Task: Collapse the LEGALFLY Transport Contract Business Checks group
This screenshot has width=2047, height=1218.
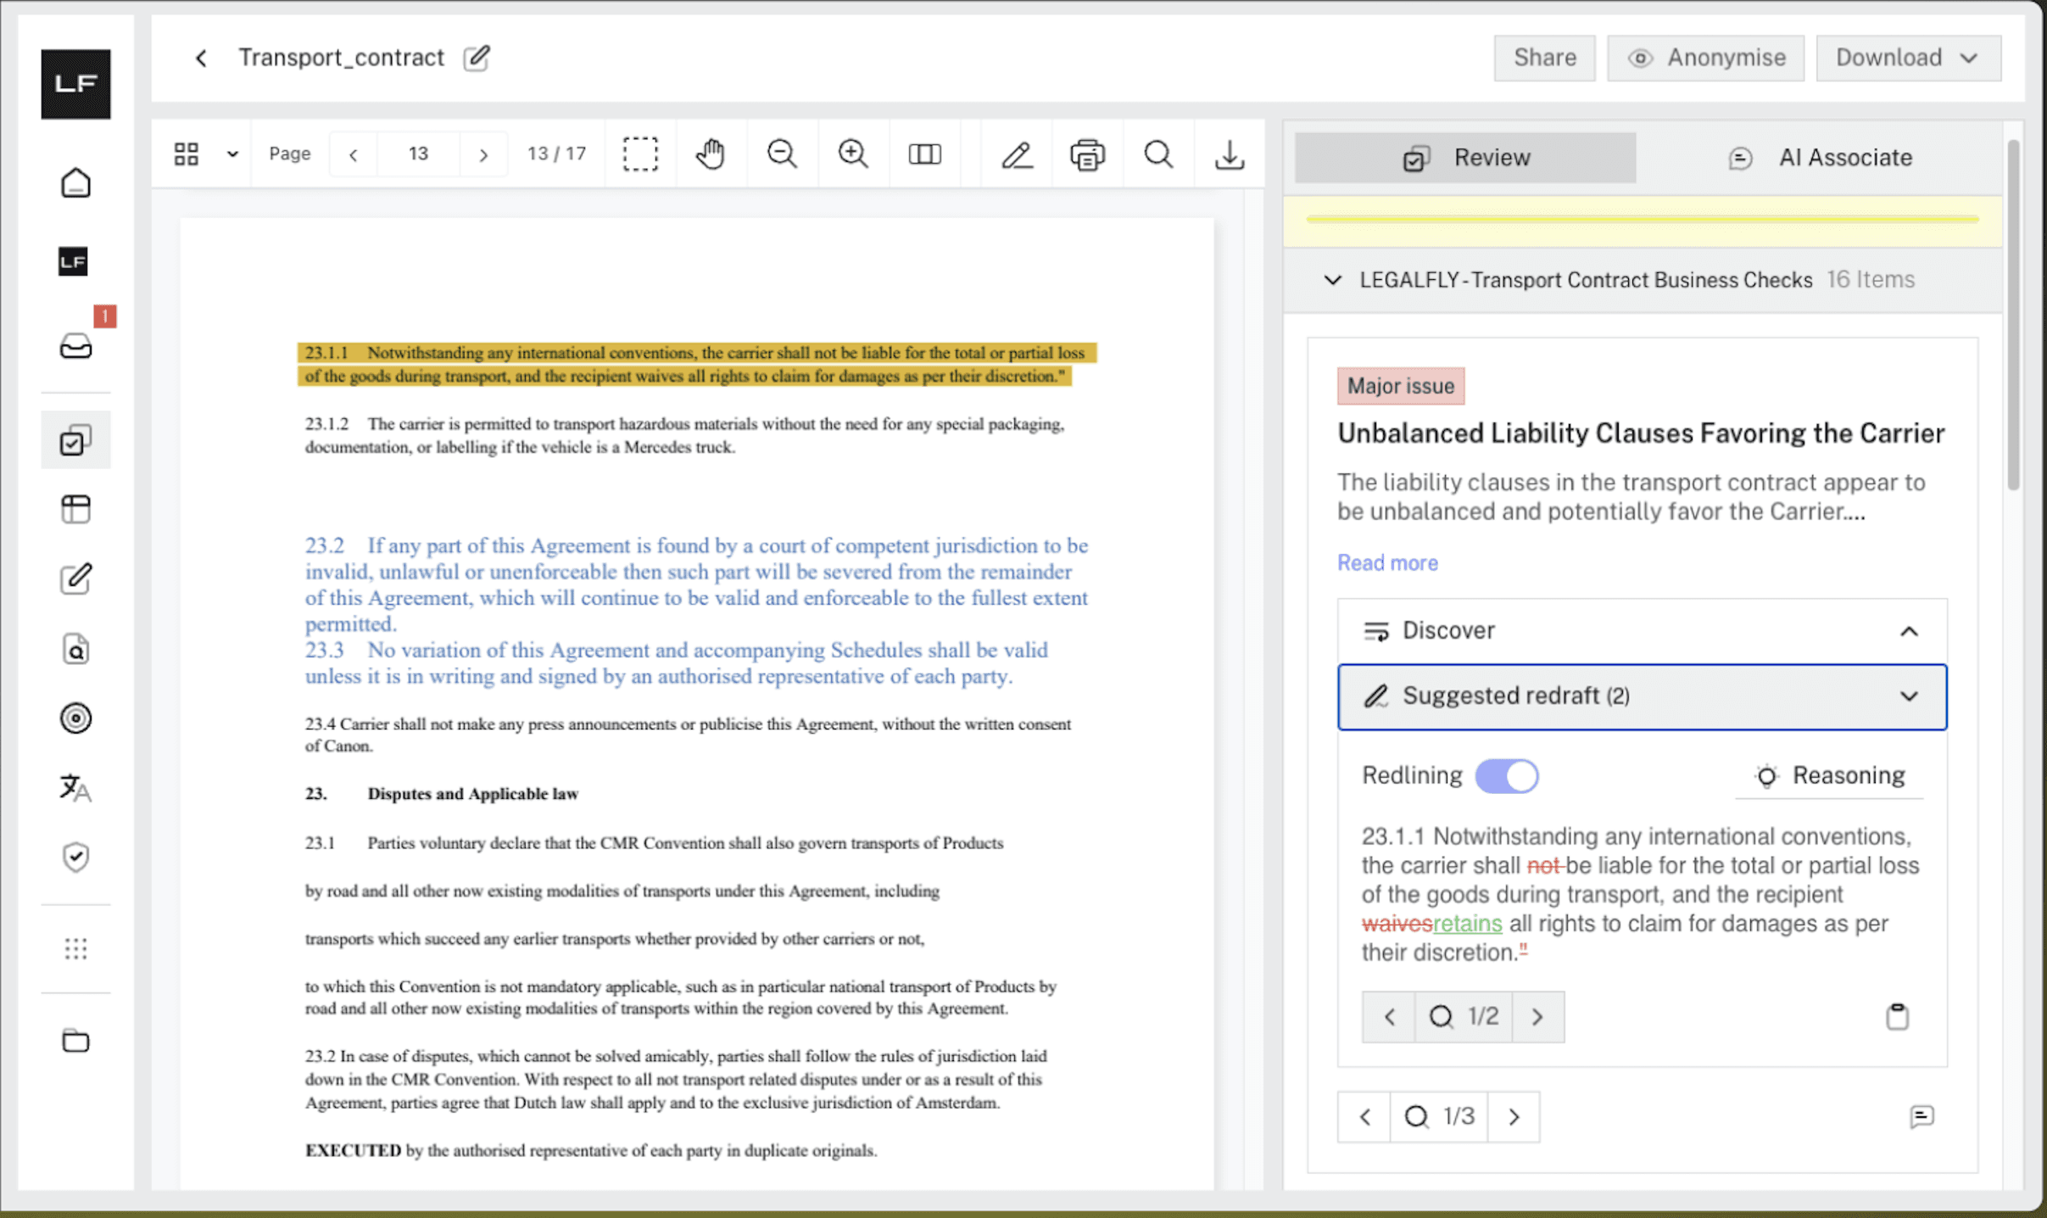Action: click(1333, 280)
